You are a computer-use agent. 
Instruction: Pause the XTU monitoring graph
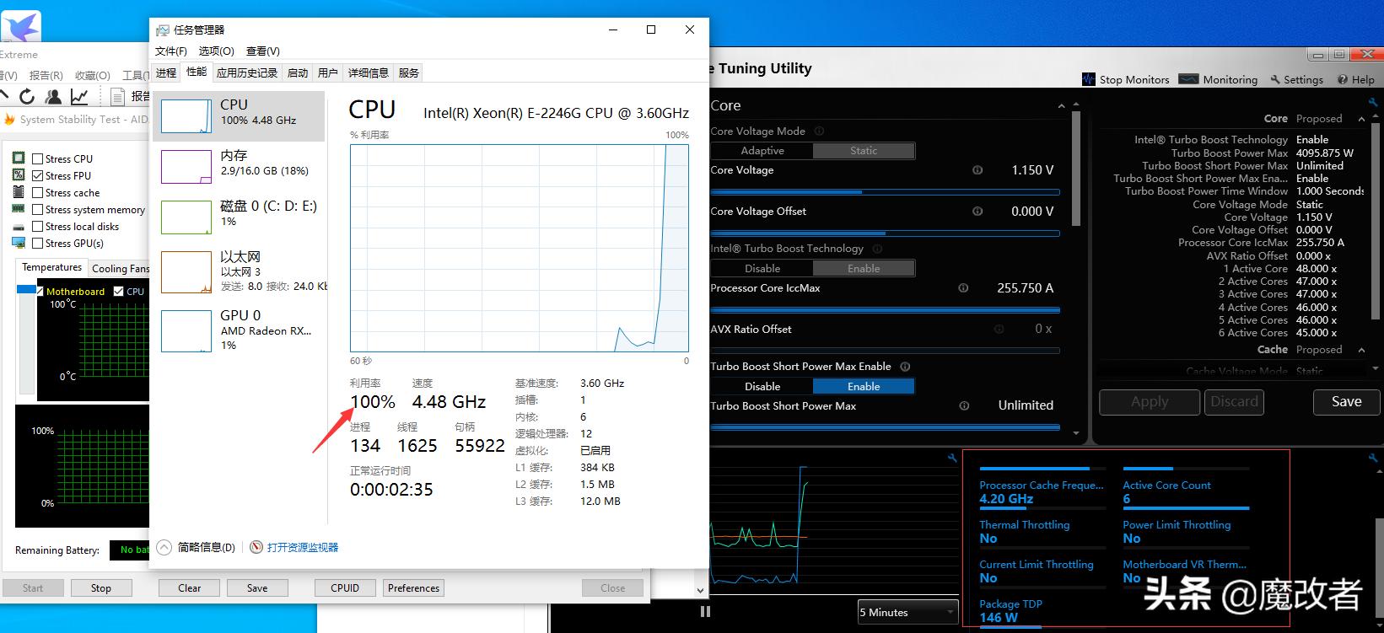[x=705, y=612]
